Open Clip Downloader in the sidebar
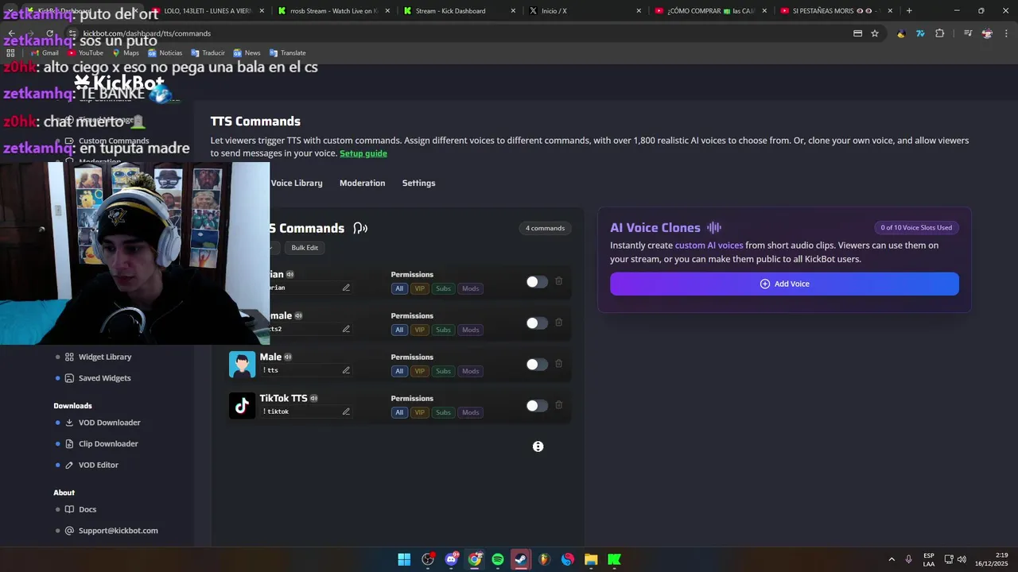1018x572 pixels. [108, 444]
